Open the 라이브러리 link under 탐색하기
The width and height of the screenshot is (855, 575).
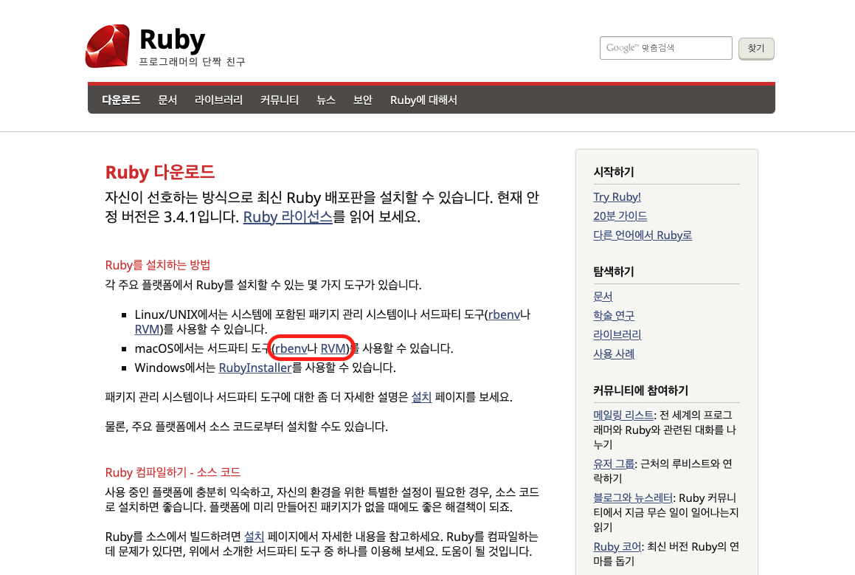coord(617,334)
